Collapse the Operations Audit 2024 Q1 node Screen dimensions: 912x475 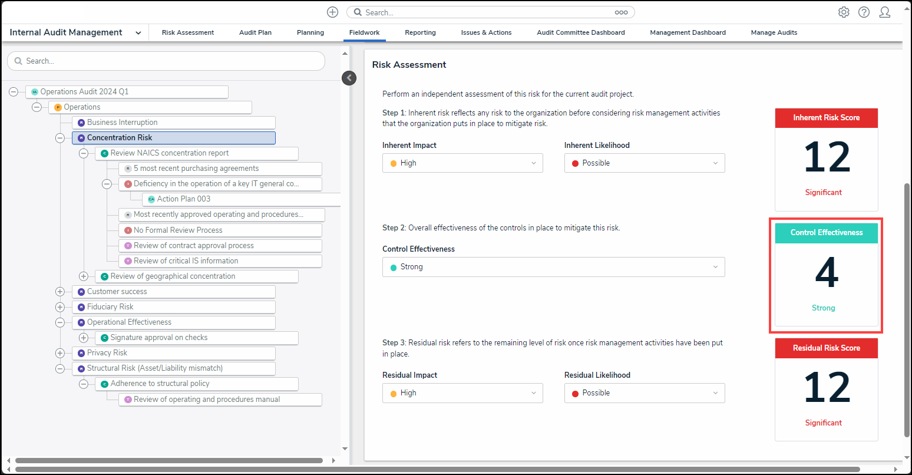point(14,92)
